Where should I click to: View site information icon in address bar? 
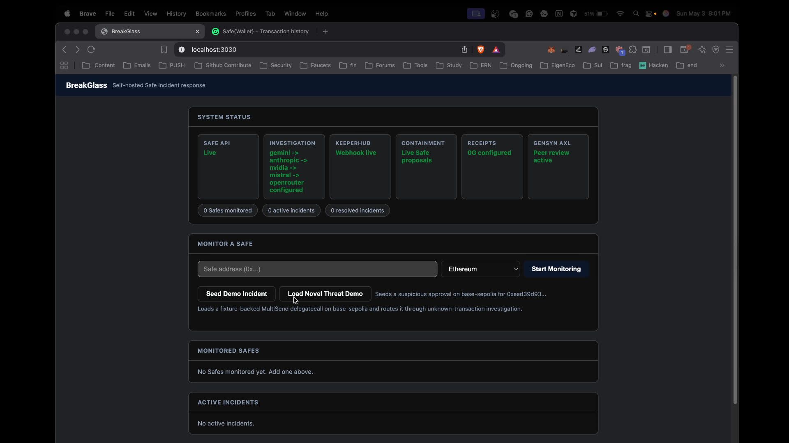tap(182, 50)
